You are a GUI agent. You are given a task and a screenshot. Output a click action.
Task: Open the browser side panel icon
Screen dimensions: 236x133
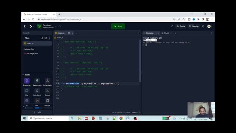coord(203,19)
